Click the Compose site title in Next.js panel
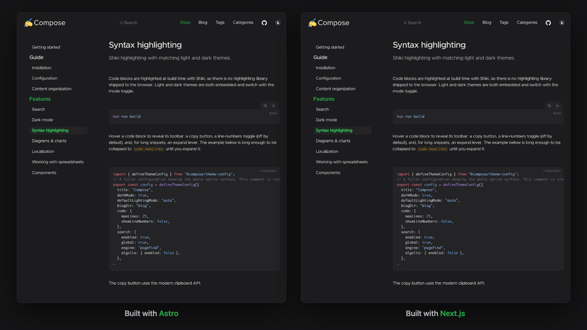Screen dimensions: 587x330 tap(334, 23)
